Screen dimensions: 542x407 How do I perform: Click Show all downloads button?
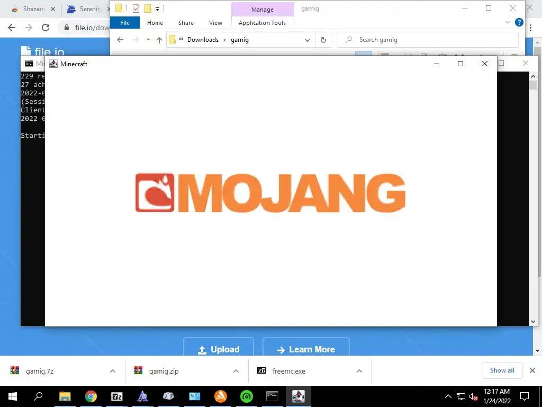[x=502, y=370]
